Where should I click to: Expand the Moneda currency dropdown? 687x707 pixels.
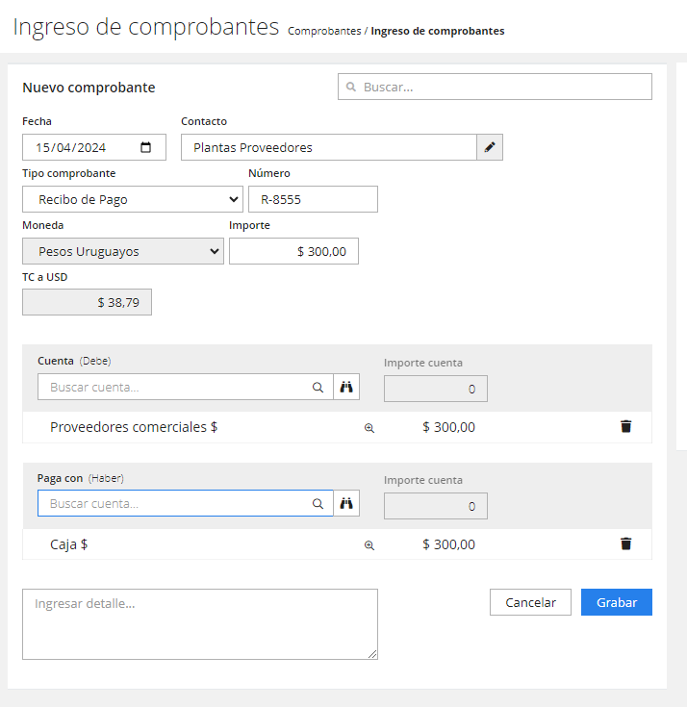[123, 251]
